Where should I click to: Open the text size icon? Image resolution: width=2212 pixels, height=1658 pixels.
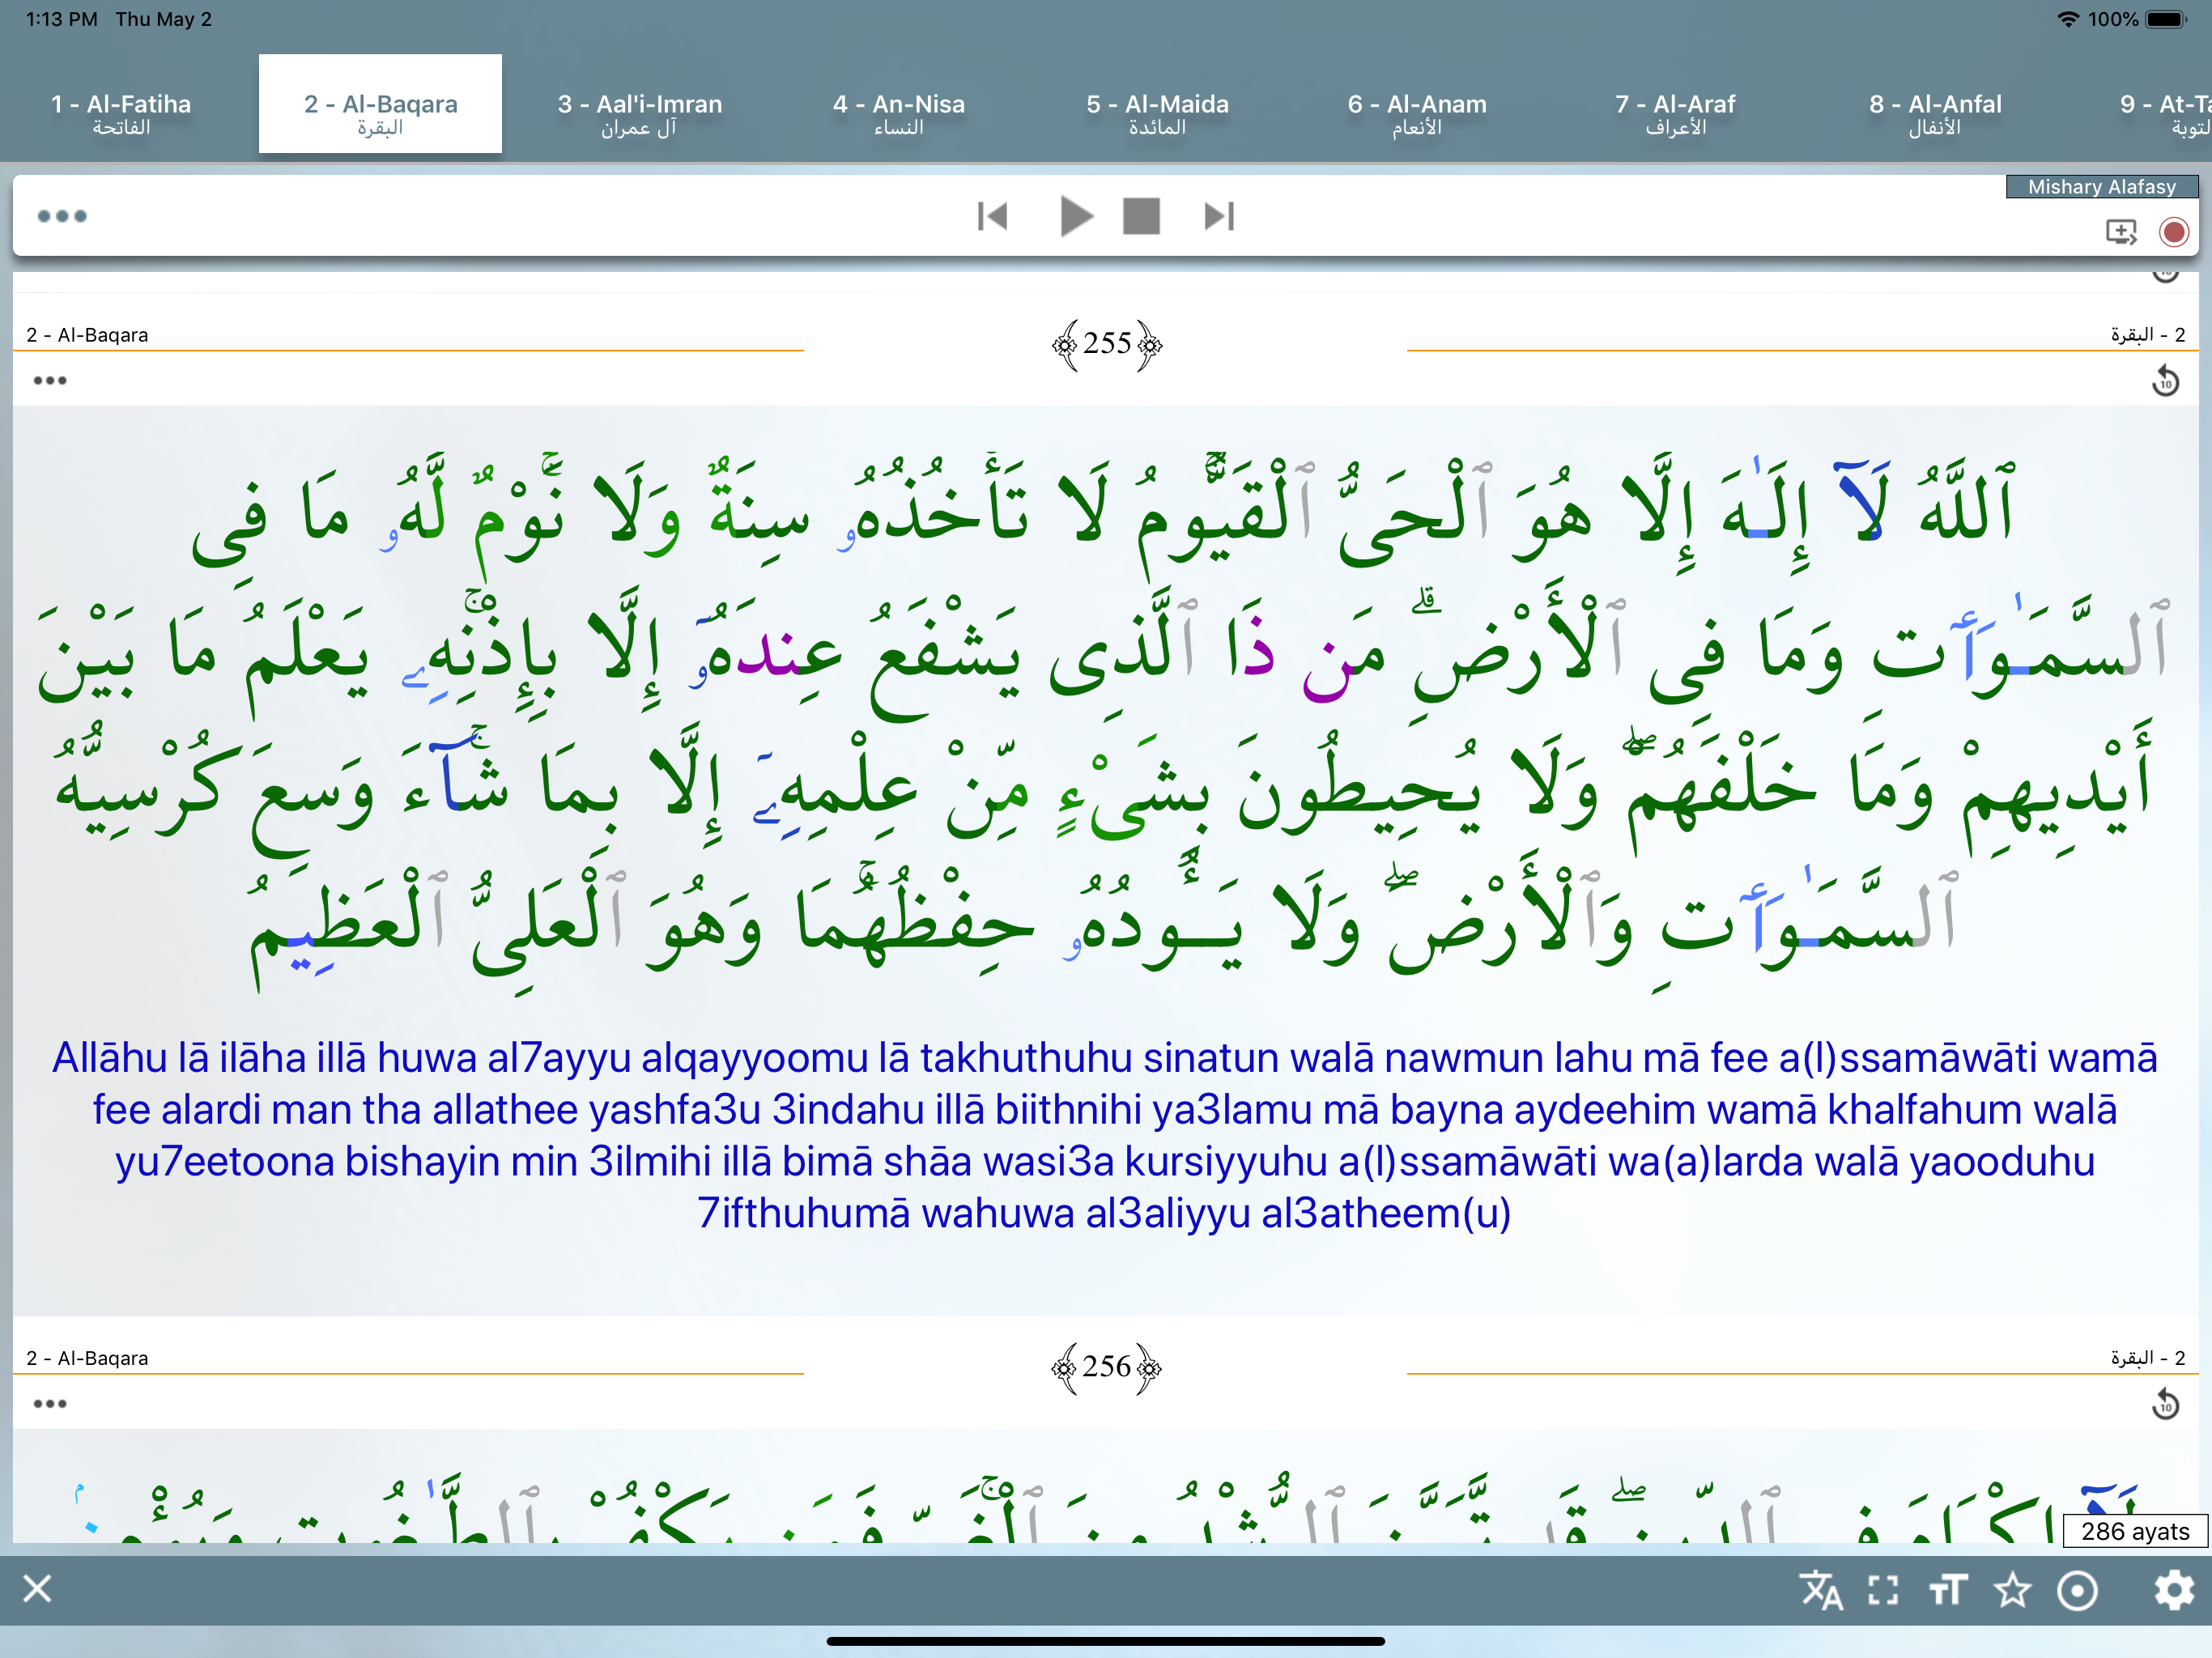point(1947,1589)
